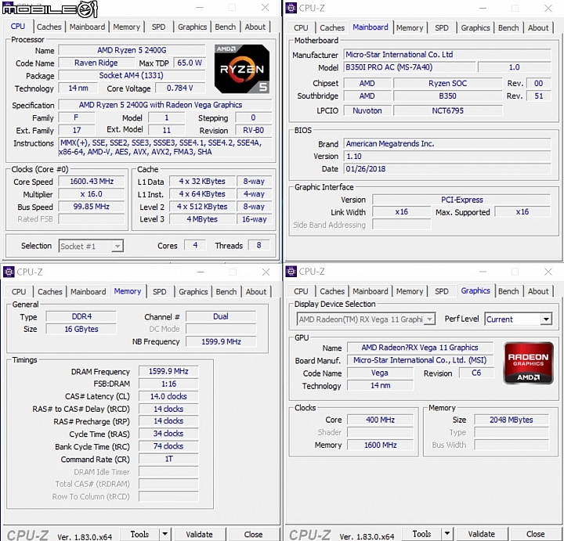Click the Dual channel value
The width and height of the screenshot is (564, 541).
[x=221, y=316]
